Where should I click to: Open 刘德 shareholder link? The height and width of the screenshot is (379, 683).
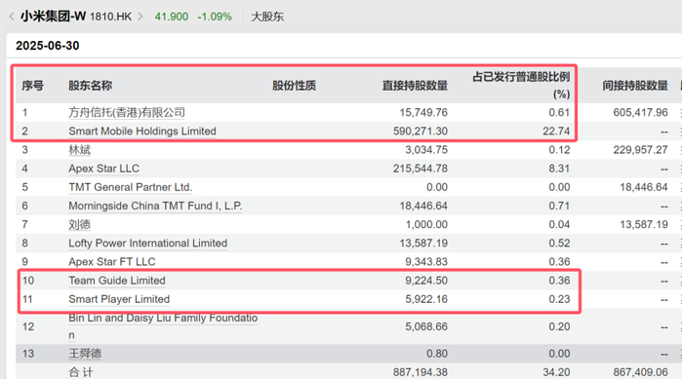[x=79, y=224]
